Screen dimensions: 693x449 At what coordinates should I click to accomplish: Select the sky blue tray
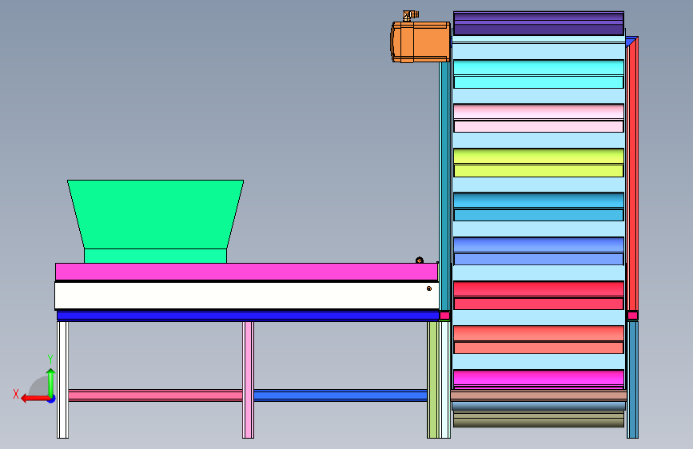click(x=538, y=207)
